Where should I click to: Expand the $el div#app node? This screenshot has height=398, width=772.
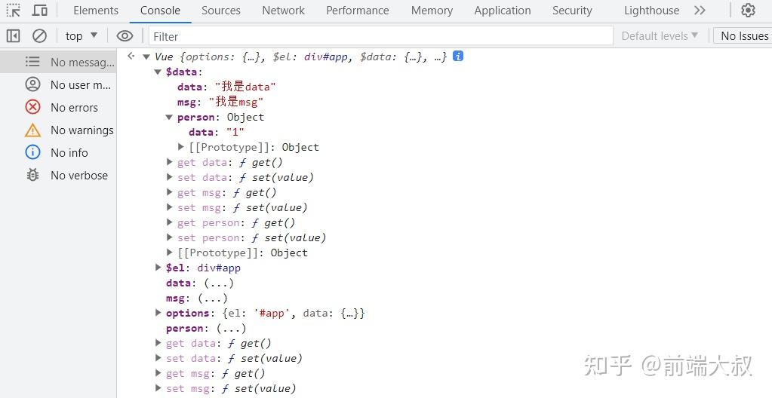[x=158, y=268]
